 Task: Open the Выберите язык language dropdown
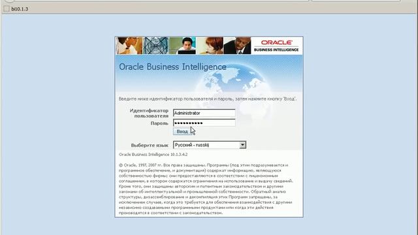[x=210, y=145]
